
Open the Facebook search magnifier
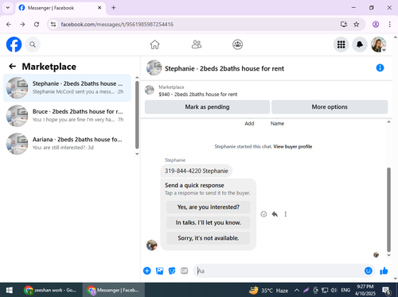pyautogui.click(x=33, y=44)
